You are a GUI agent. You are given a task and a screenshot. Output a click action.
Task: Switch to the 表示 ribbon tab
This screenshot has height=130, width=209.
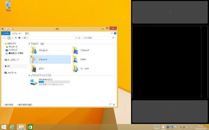pos(27,33)
